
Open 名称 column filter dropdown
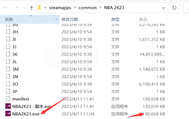56,19
